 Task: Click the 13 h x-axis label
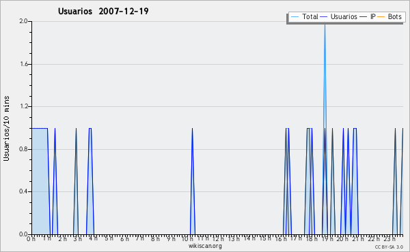click(234, 238)
